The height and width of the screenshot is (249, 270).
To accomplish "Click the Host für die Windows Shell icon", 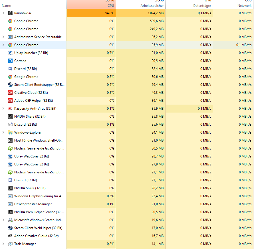I will click(x=10, y=140).
